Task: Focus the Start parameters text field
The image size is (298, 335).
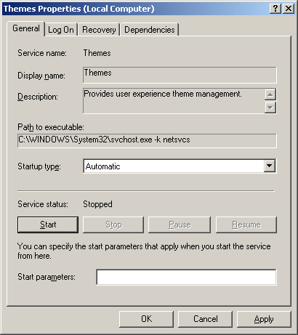Action: tap(186, 278)
